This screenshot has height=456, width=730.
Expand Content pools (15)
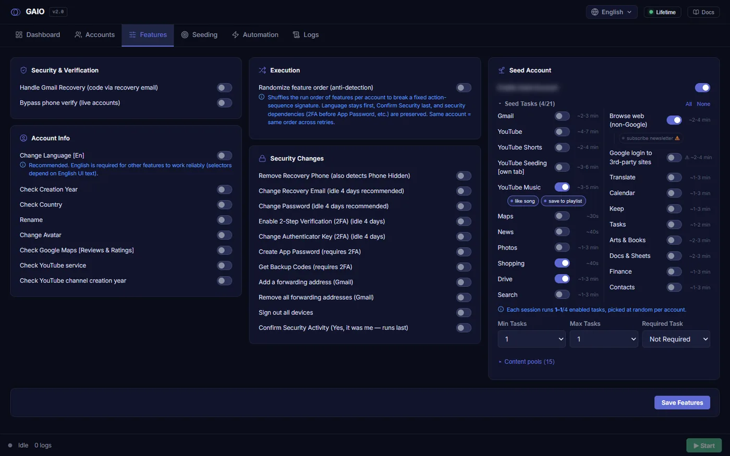click(x=527, y=362)
